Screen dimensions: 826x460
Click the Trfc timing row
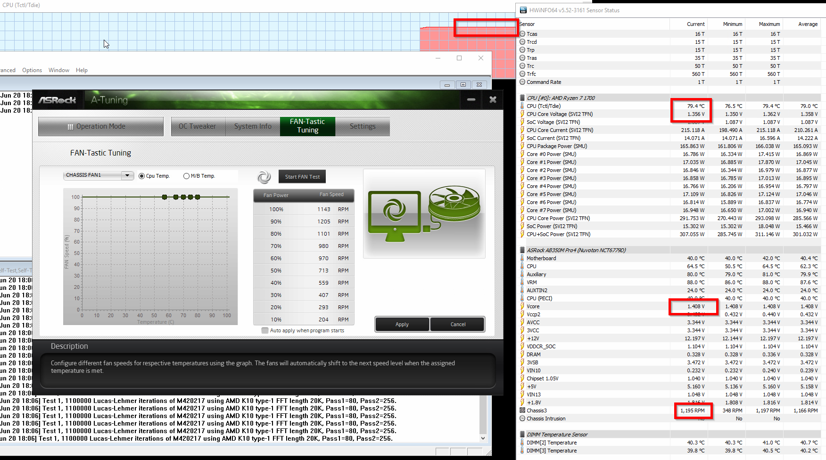point(669,74)
